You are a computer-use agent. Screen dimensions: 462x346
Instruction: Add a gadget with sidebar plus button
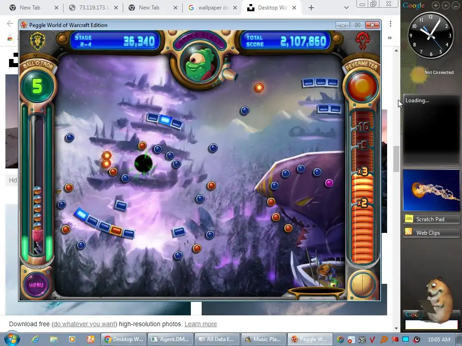pyautogui.click(x=436, y=5)
